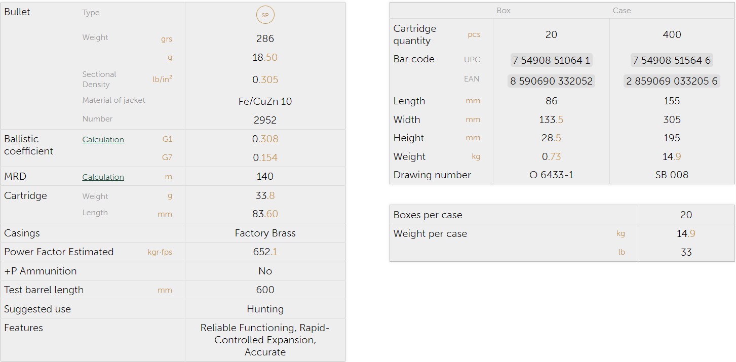
Task: Click the Power Factor value 652.1
Action: 265,252
